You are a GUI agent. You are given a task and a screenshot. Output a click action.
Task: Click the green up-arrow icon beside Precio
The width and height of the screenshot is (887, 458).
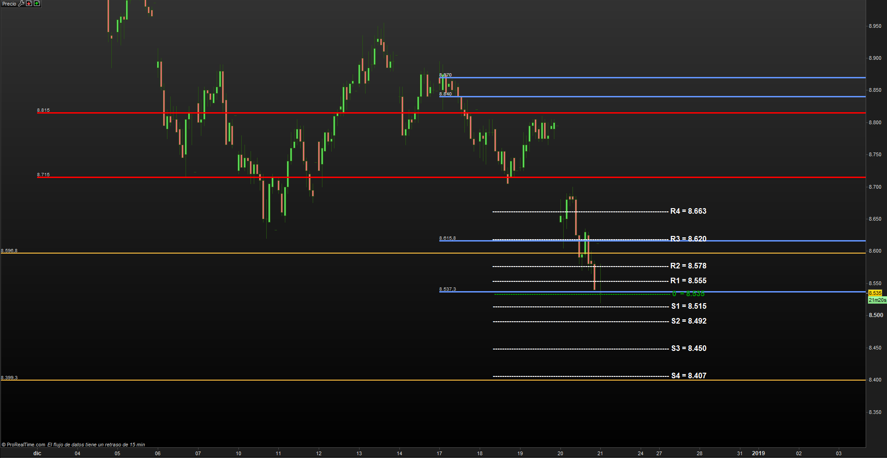point(37,3)
